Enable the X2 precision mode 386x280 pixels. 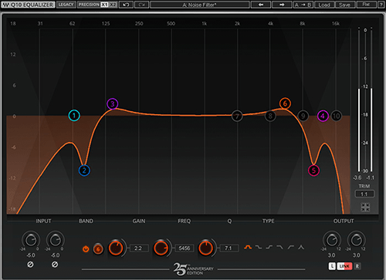(x=113, y=5)
